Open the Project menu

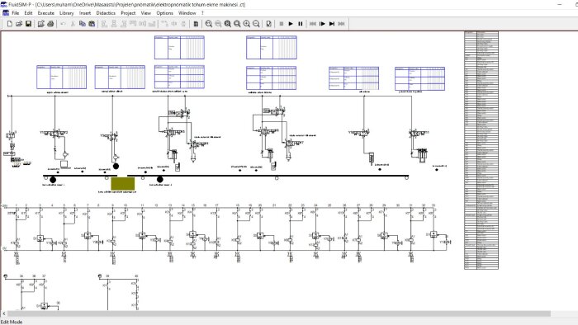pos(128,13)
